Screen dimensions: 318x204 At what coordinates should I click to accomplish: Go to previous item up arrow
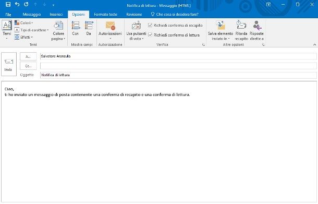point(35,5)
